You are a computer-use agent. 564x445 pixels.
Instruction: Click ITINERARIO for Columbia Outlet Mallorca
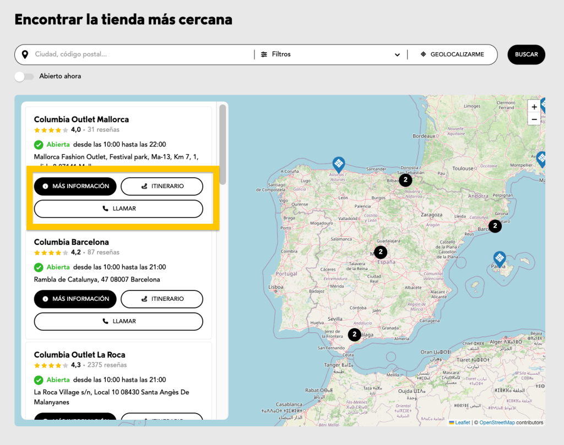(162, 186)
